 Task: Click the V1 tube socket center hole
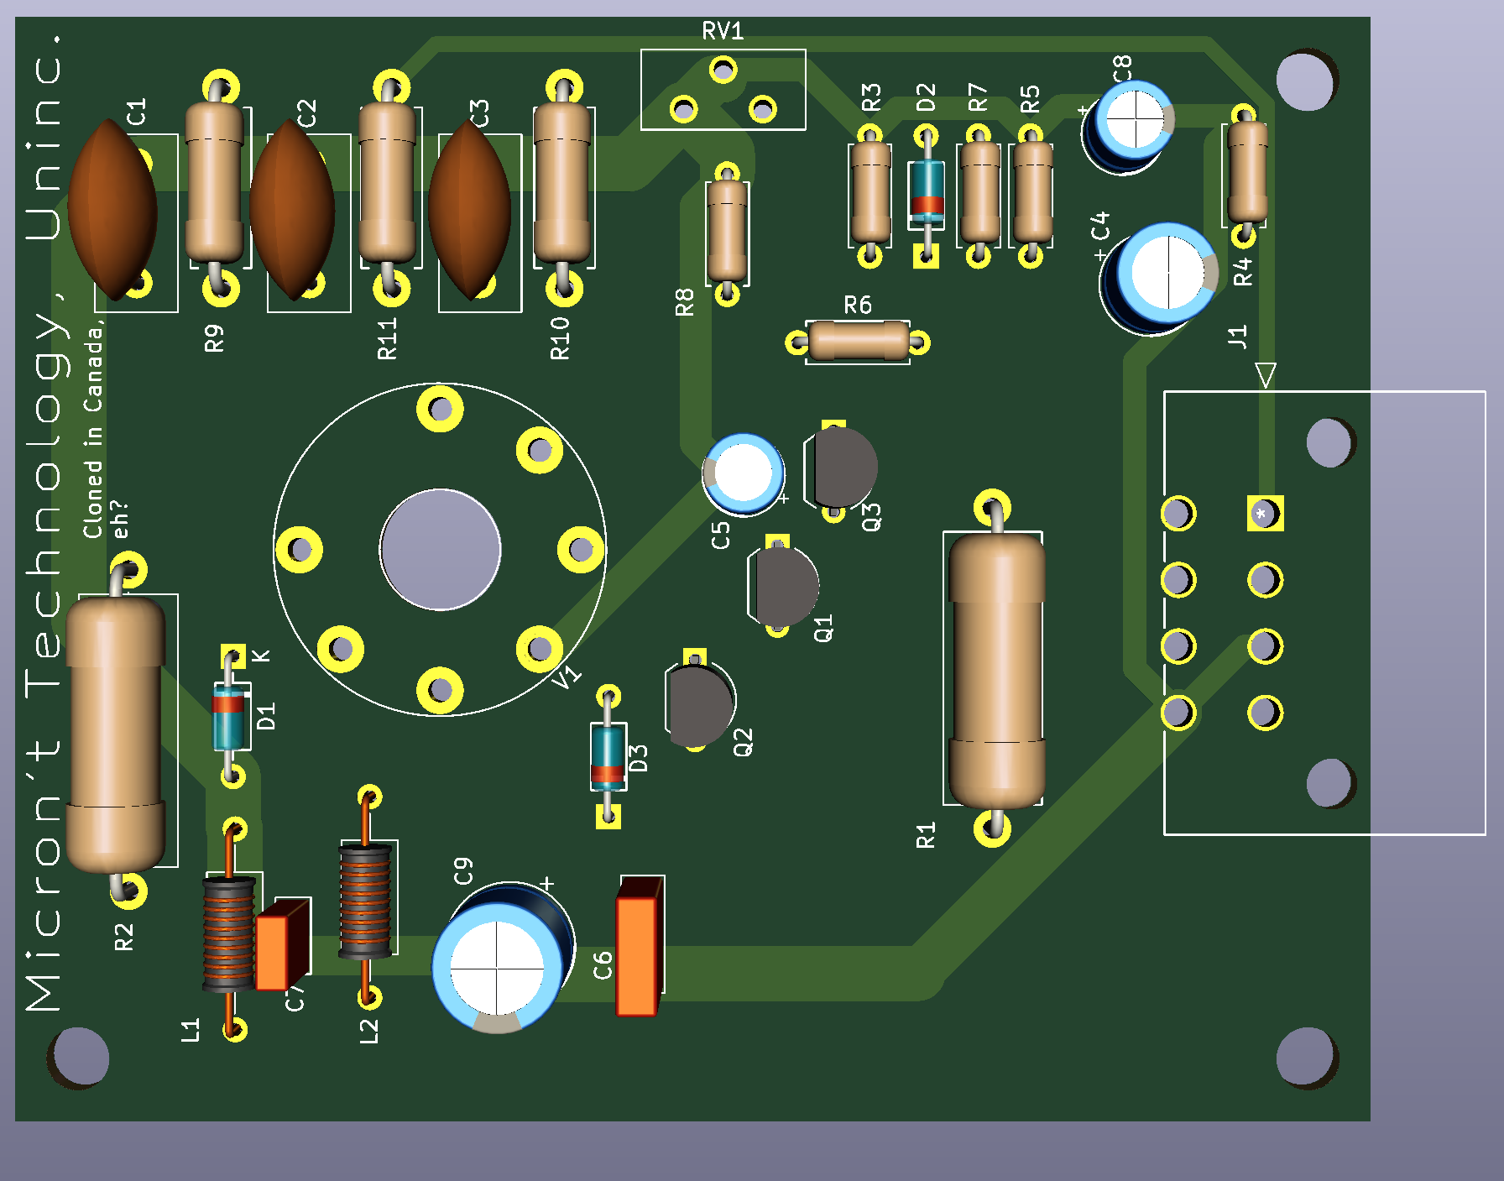coord(441,550)
